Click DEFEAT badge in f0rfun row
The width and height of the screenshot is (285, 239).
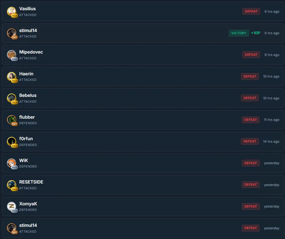click(x=250, y=141)
